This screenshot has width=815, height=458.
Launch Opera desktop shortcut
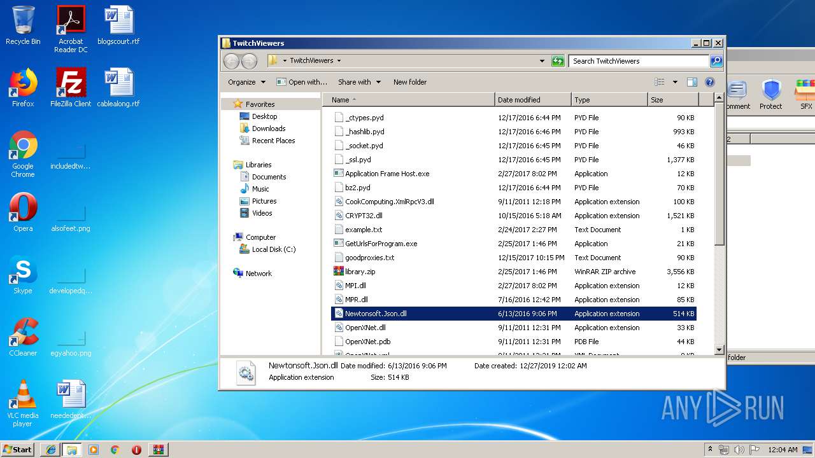point(23,212)
